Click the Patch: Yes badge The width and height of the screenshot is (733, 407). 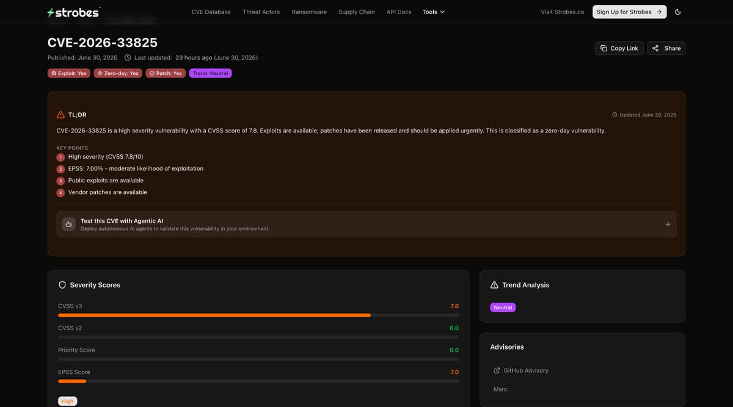pos(166,73)
